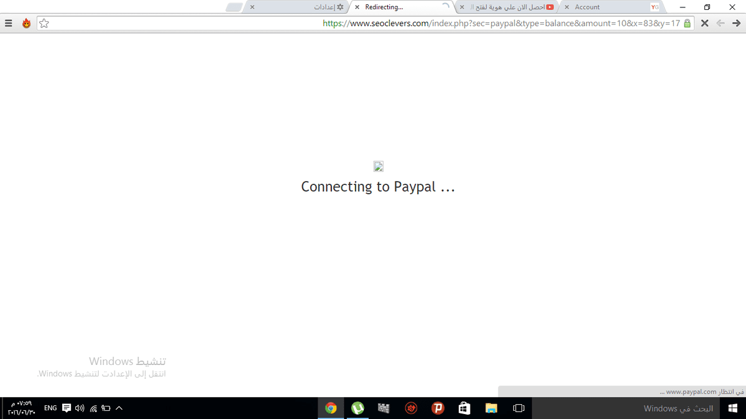
Task: Click the green SSL padlock icon
Action: 687,24
